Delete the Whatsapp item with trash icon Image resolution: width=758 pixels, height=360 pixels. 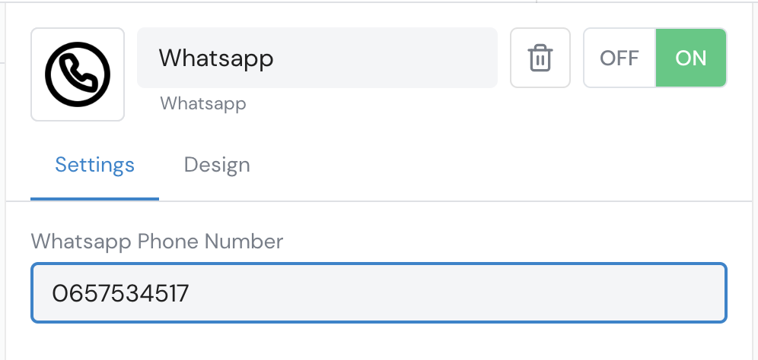[x=540, y=58]
